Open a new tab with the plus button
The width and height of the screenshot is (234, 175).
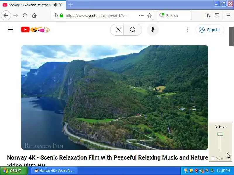[x=70, y=5]
